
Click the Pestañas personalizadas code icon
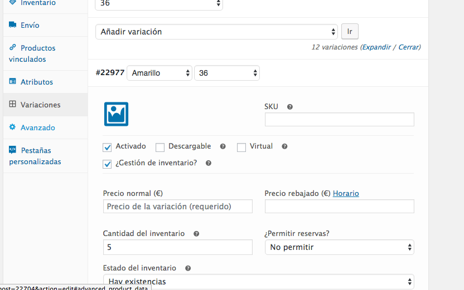(12, 150)
